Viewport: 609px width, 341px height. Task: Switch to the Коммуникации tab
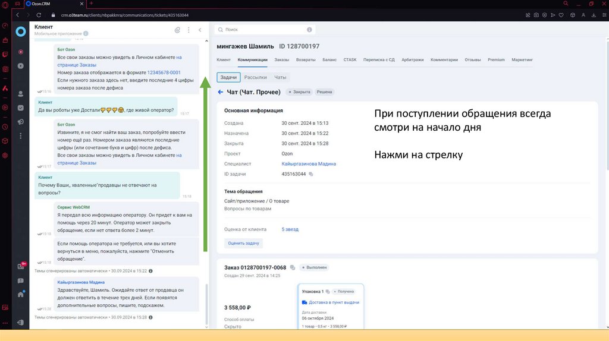[x=252, y=60]
